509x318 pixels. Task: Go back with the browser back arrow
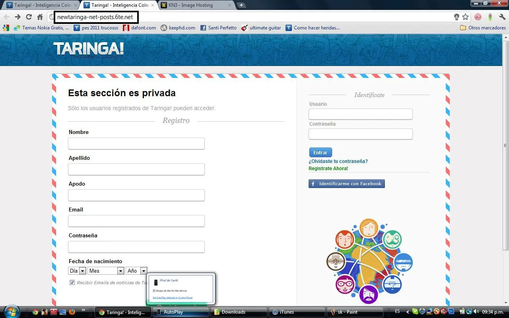point(6,17)
